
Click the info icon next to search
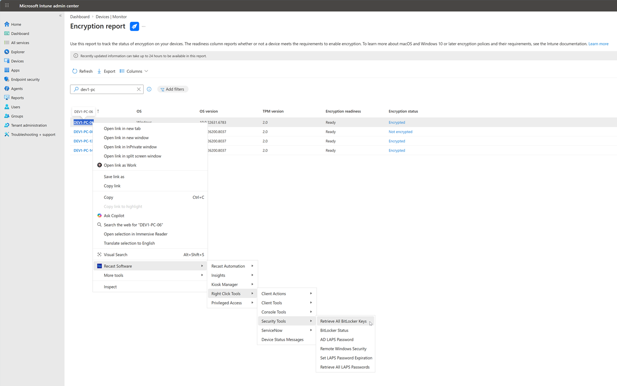point(149,89)
